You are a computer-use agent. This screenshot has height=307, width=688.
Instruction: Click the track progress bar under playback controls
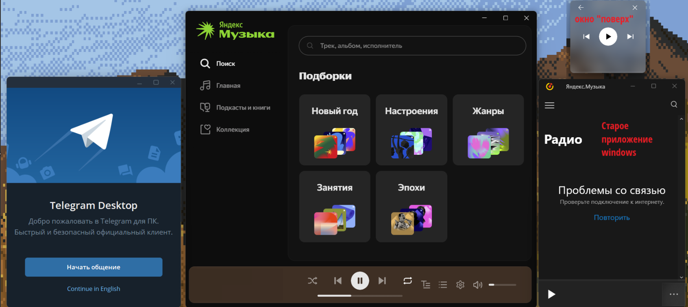[x=360, y=296]
